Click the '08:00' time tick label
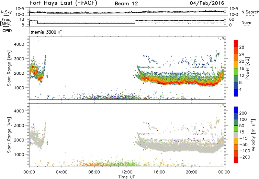 94,172
